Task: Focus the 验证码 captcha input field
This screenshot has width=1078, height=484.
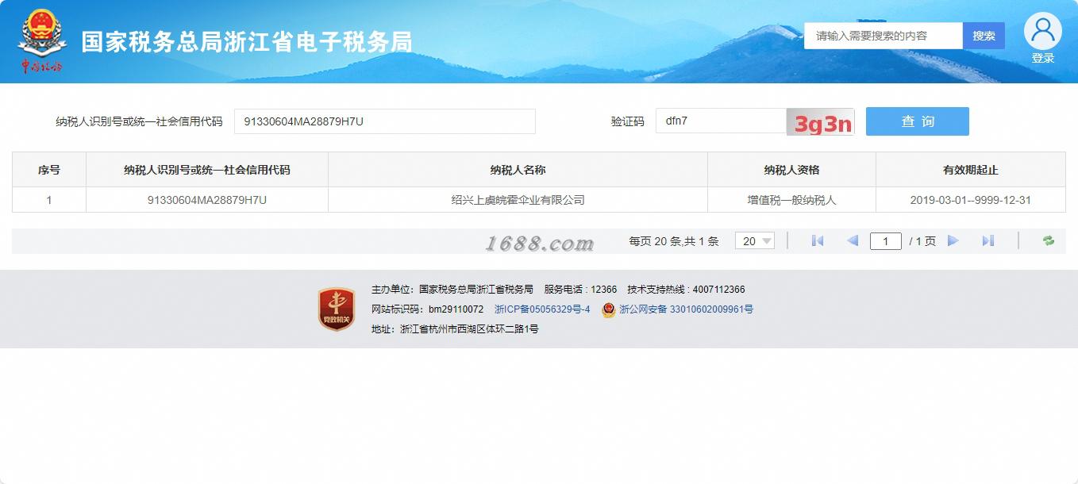Action: pos(721,121)
